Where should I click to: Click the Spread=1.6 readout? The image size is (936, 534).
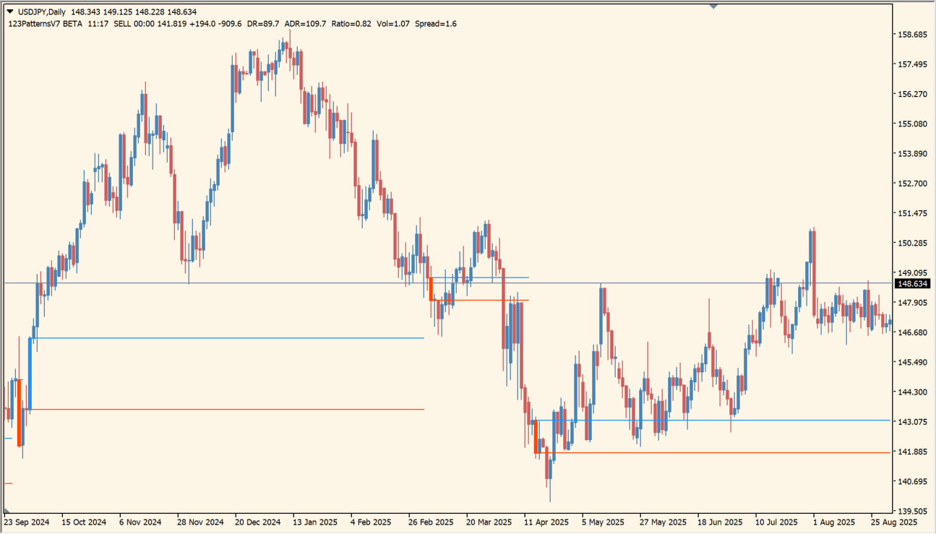click(436, 24)
